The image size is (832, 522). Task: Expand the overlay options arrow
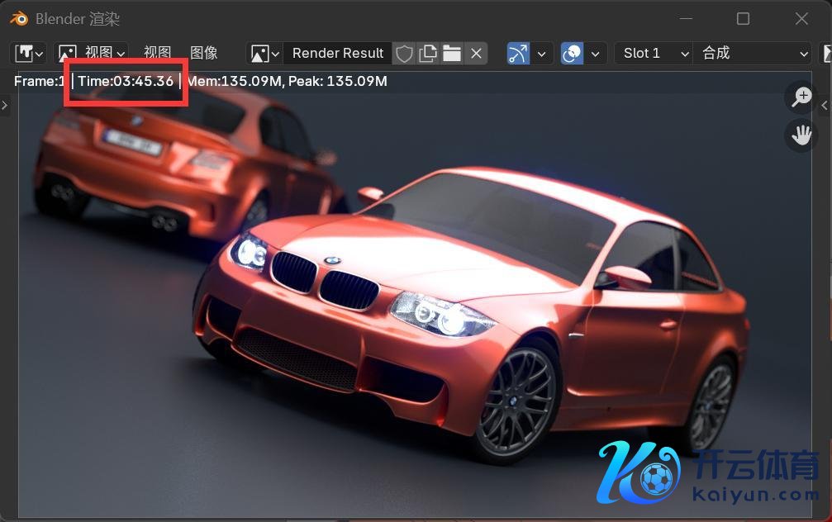(x=596, y=53)
